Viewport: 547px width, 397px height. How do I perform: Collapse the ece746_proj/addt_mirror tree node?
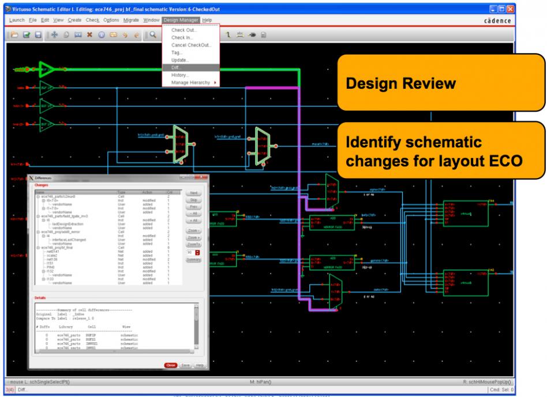38,232
